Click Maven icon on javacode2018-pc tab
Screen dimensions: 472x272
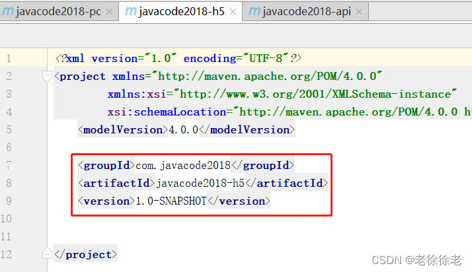[x=8, y=12]
